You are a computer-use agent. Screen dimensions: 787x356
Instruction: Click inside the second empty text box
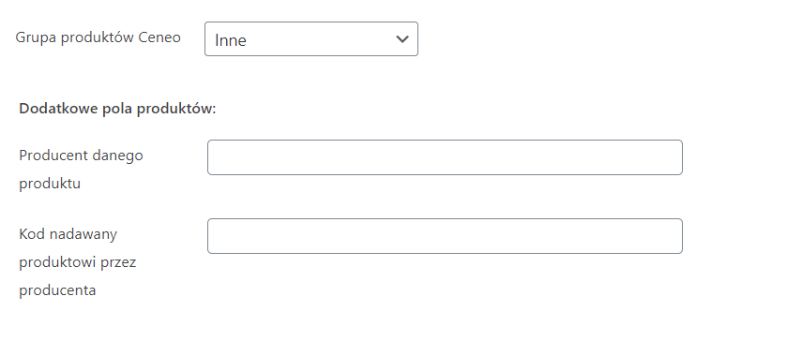click(445, 236)
